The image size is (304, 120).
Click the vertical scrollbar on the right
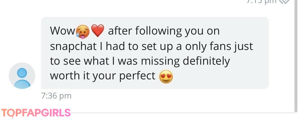295,56
